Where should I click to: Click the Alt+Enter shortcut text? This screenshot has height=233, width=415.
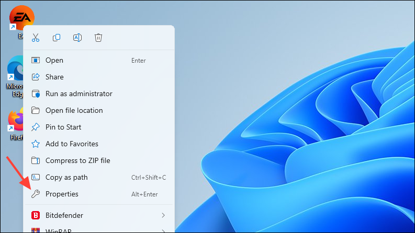[x=144, y=194]
